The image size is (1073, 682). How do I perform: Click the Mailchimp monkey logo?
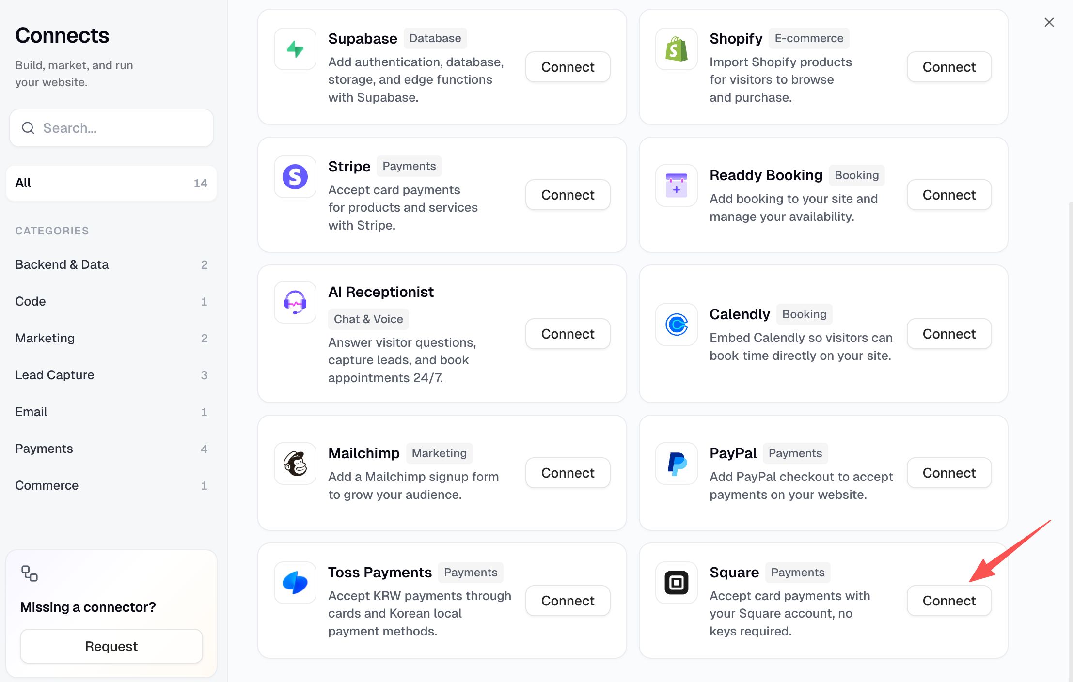click(295, 464)
